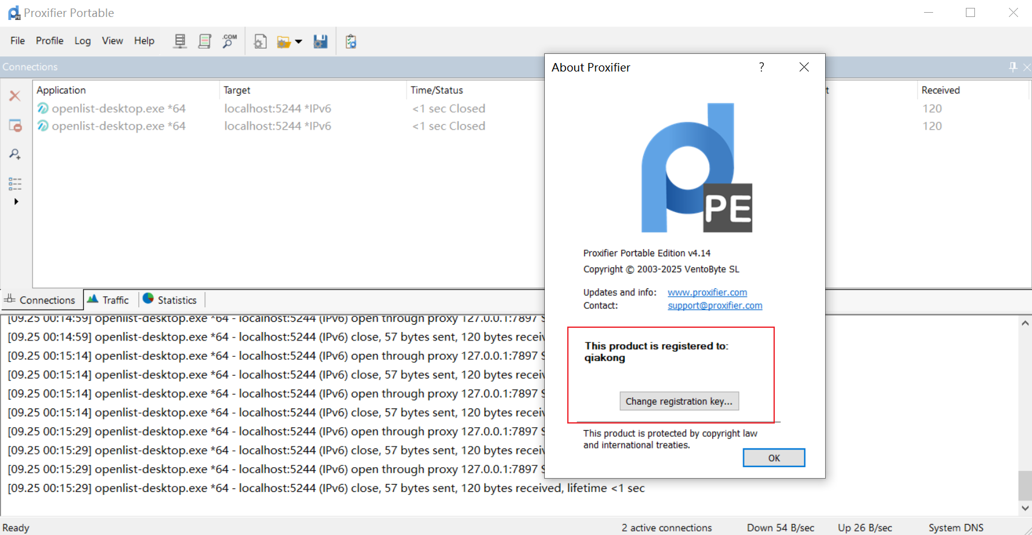Open the Log menu

(x=83, y=41)
